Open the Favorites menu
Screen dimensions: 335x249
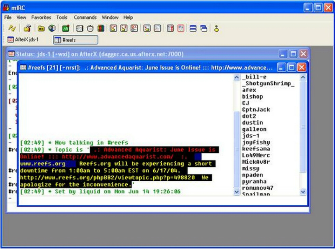tap(41, 18)
